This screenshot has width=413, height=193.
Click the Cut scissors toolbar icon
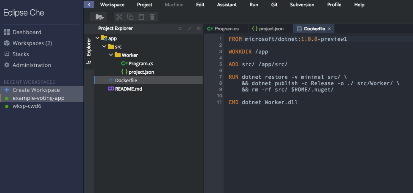[x=119, y=17]
